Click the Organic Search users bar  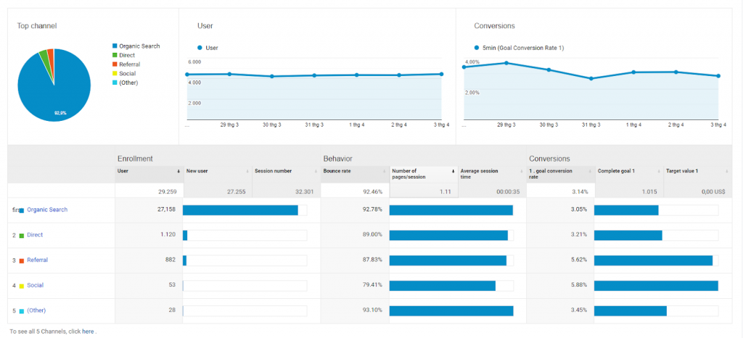[x=240, y=210]
